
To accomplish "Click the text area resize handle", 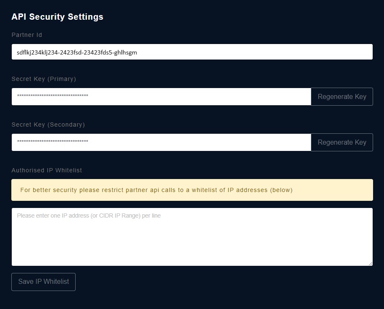I will (x=371, y=264).
